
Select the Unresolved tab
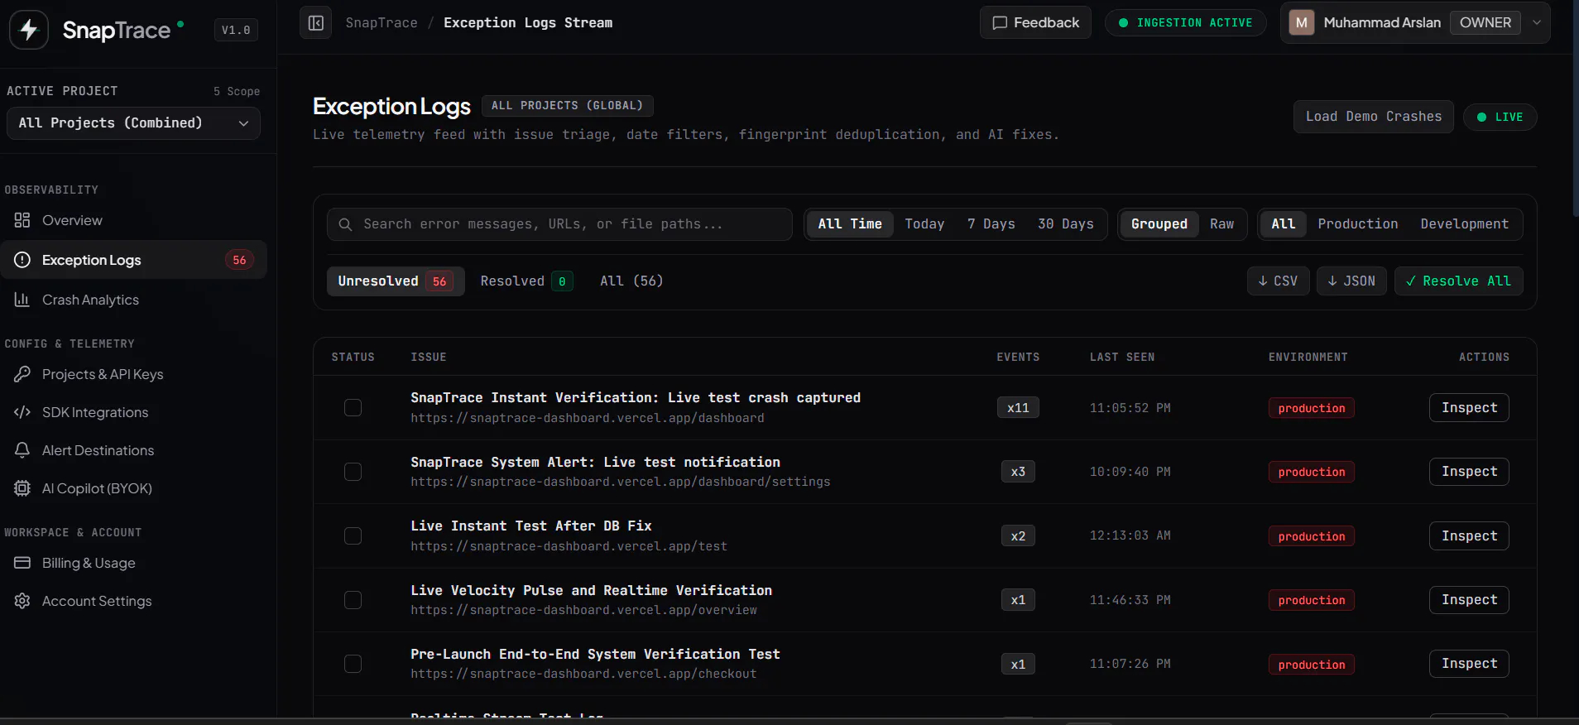(x=396, y=281)
